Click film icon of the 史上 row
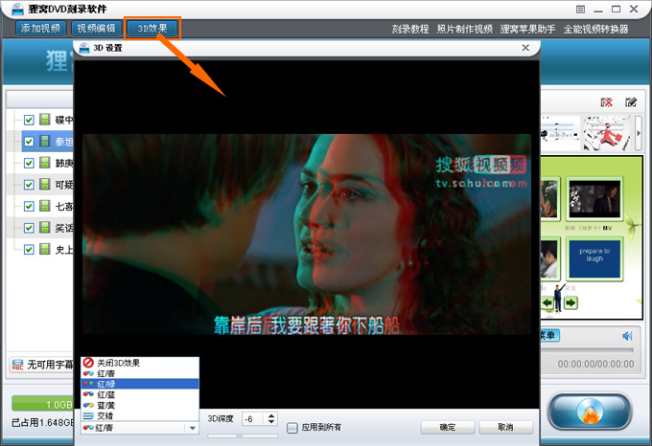 [45, 249]
